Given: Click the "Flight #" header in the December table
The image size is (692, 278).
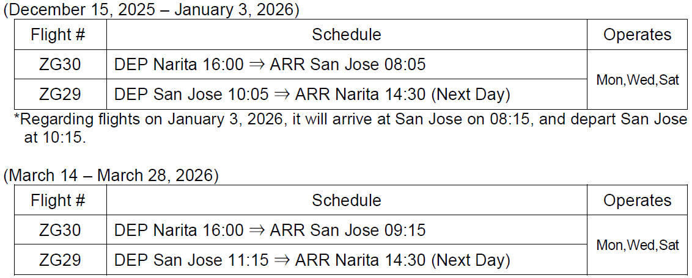Looking at the screenshot, I should tap(58, 35).
